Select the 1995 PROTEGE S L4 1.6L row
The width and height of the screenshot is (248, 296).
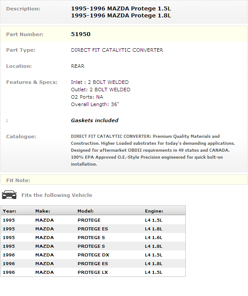point(93,237)
